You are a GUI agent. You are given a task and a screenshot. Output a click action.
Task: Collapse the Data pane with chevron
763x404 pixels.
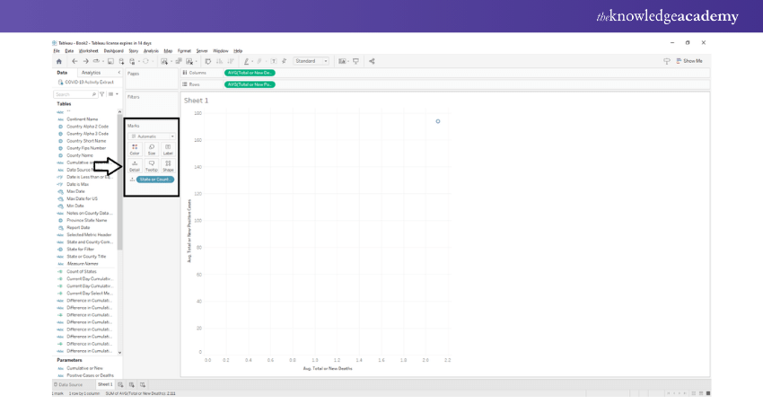(x=118, y=73)
